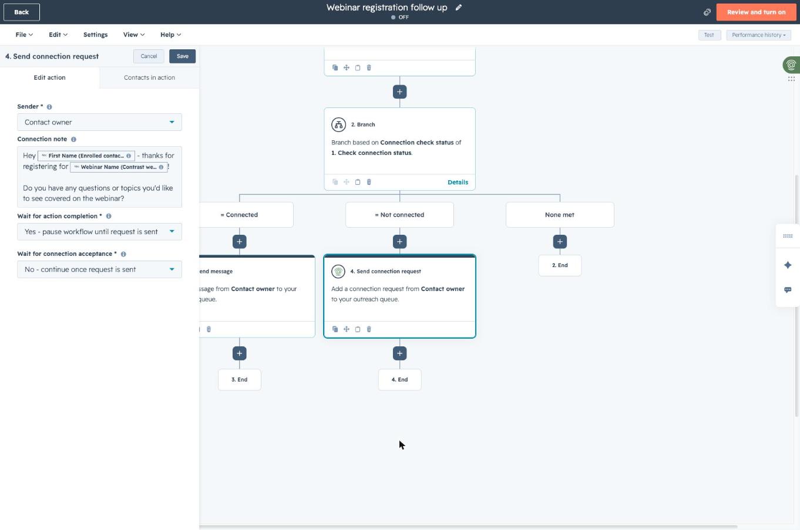Click the move icon on the Send connection request card
Screen dimensions: 800x530
(x=347, y=329)
